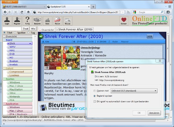174x127 pixels.
Task: Click the Nieuwer link
Action: tap(125, 42)
